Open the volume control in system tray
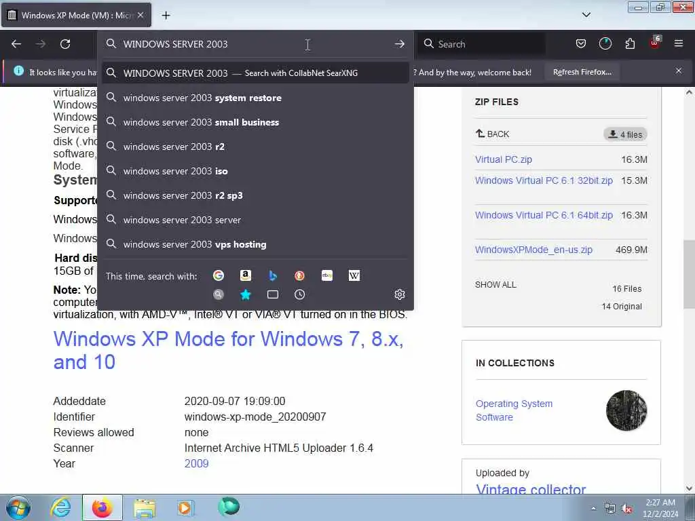695x521 pixels. coord(626,509)
